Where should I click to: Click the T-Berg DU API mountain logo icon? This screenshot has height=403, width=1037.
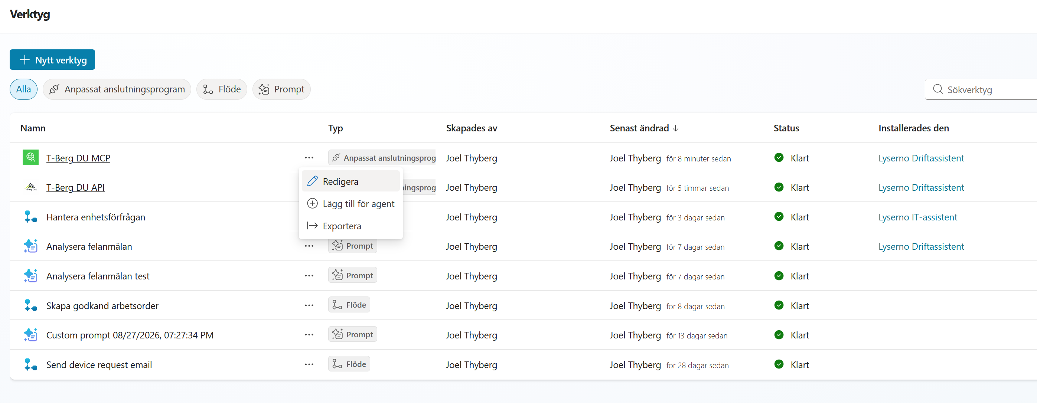tap(30, 187)
